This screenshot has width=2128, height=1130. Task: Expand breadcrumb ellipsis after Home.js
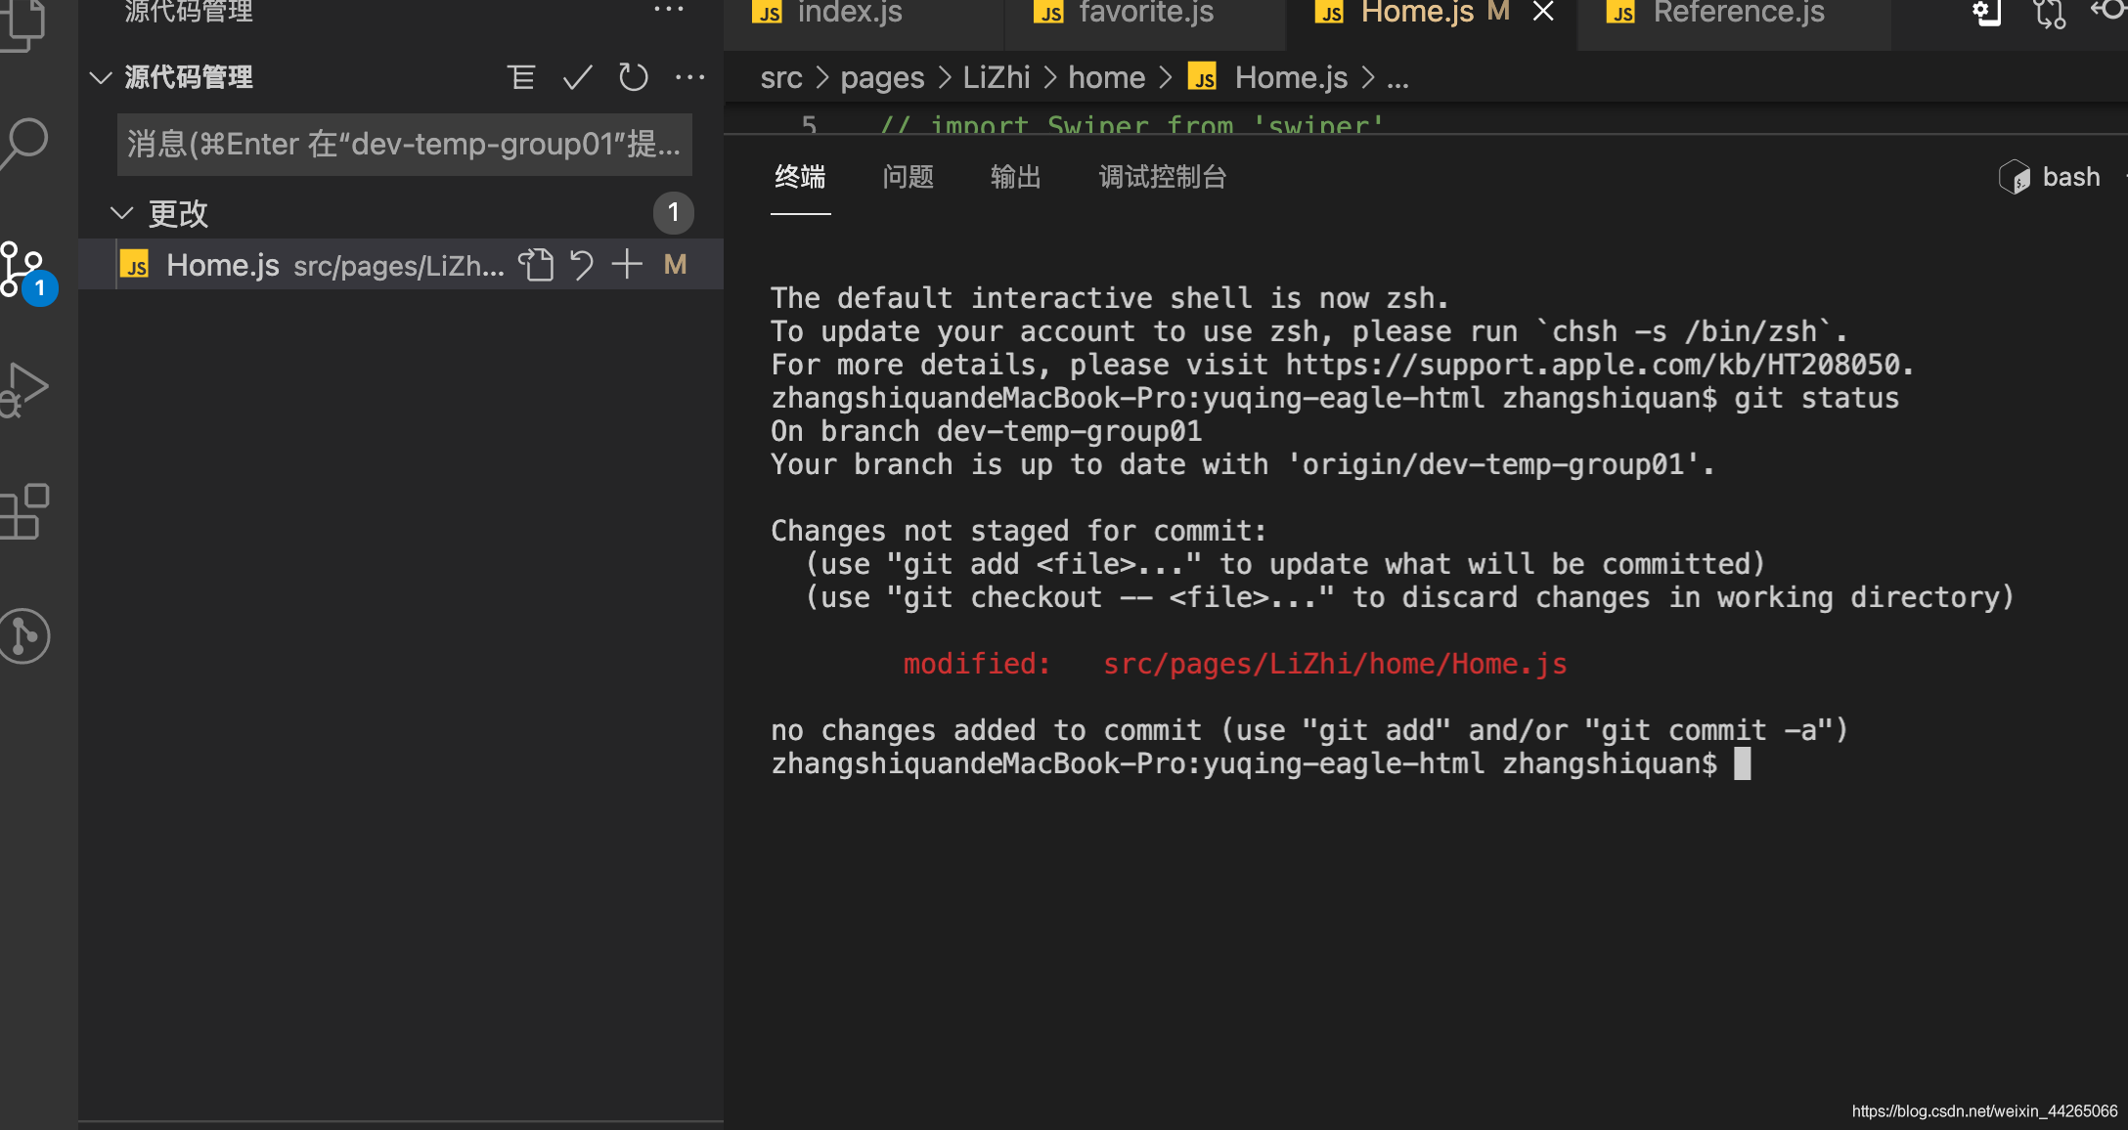point(1398,78)
